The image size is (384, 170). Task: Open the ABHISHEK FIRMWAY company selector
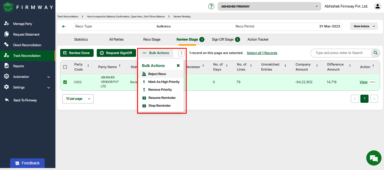269,6
